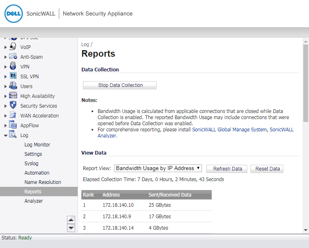Open SonicWALL Global Manage System link
309x248 pixels.
(x=229, y=130)
